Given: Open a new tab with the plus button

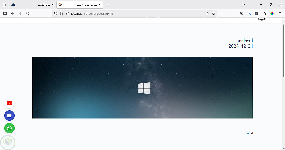Looking at the screenshot, I should (107, 5).
